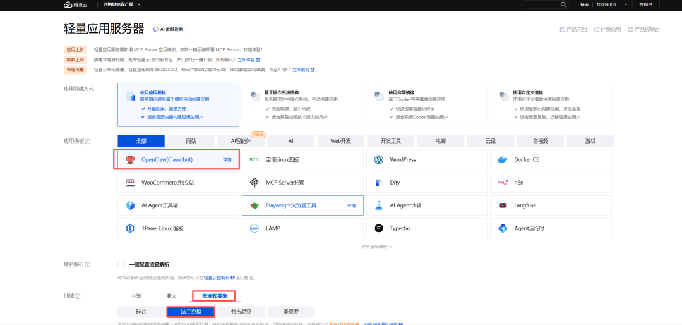The image size is (682, 325).
Task: Tick the 一键配置域名解析 checkbox
Action: pos(121,264)
